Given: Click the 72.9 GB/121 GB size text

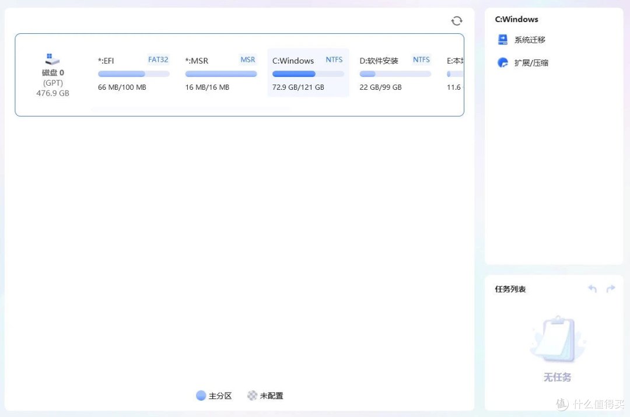Looking at the screenshot, I should [298, 87].
